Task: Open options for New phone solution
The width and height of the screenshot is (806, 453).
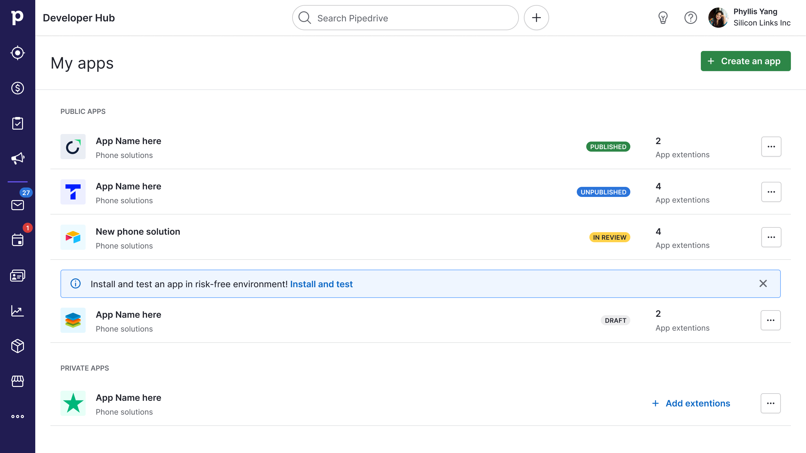Action: click(771, 237)
